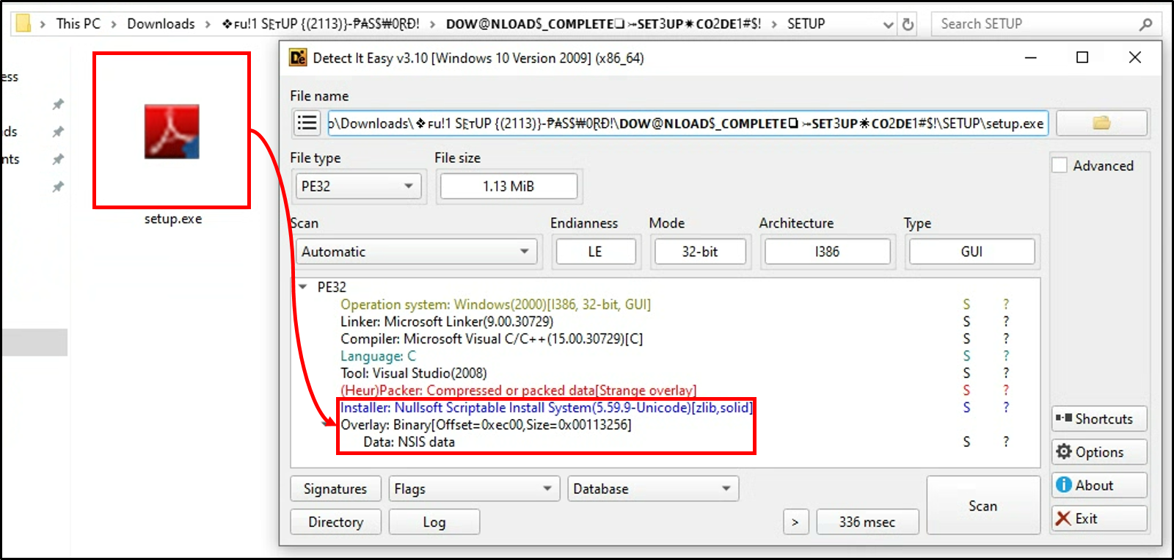
Task: Click the Search SETUP field
Action: pos(1035,24)
